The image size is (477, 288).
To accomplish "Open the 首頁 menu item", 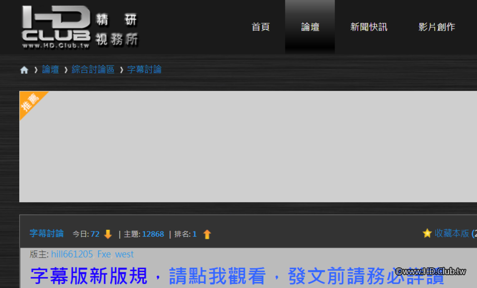I will [260, 27].
